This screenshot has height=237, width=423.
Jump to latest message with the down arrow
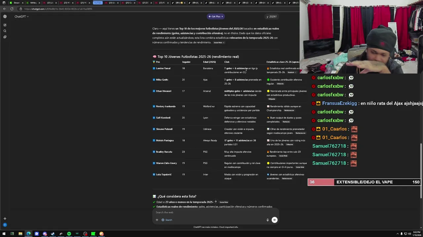[215, 201]
